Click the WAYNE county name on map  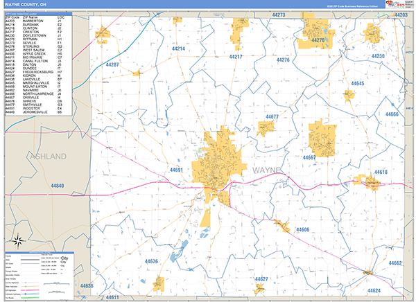267,170
